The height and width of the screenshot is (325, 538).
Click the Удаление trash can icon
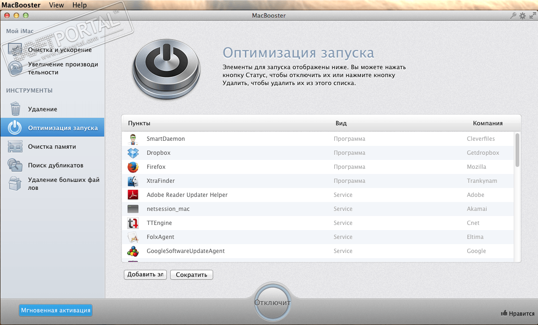tap(15, 109)
